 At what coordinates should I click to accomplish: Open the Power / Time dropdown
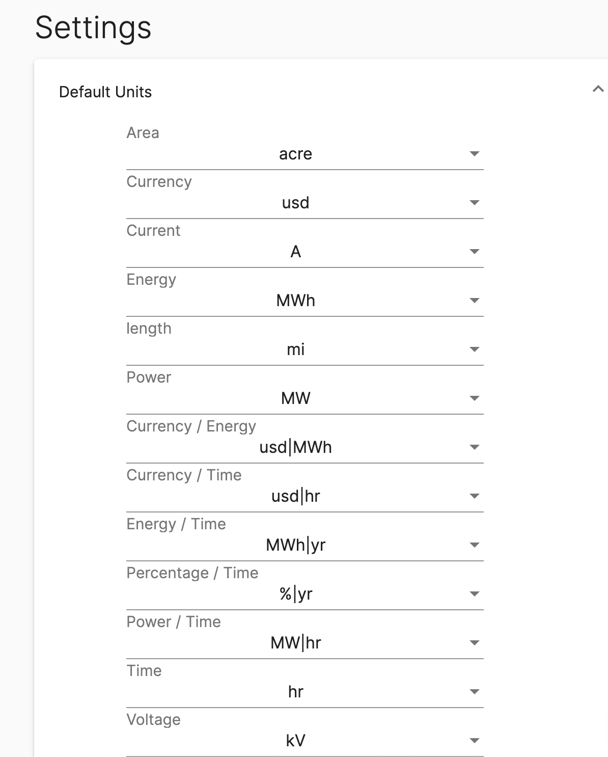click(x=305, y=642)
